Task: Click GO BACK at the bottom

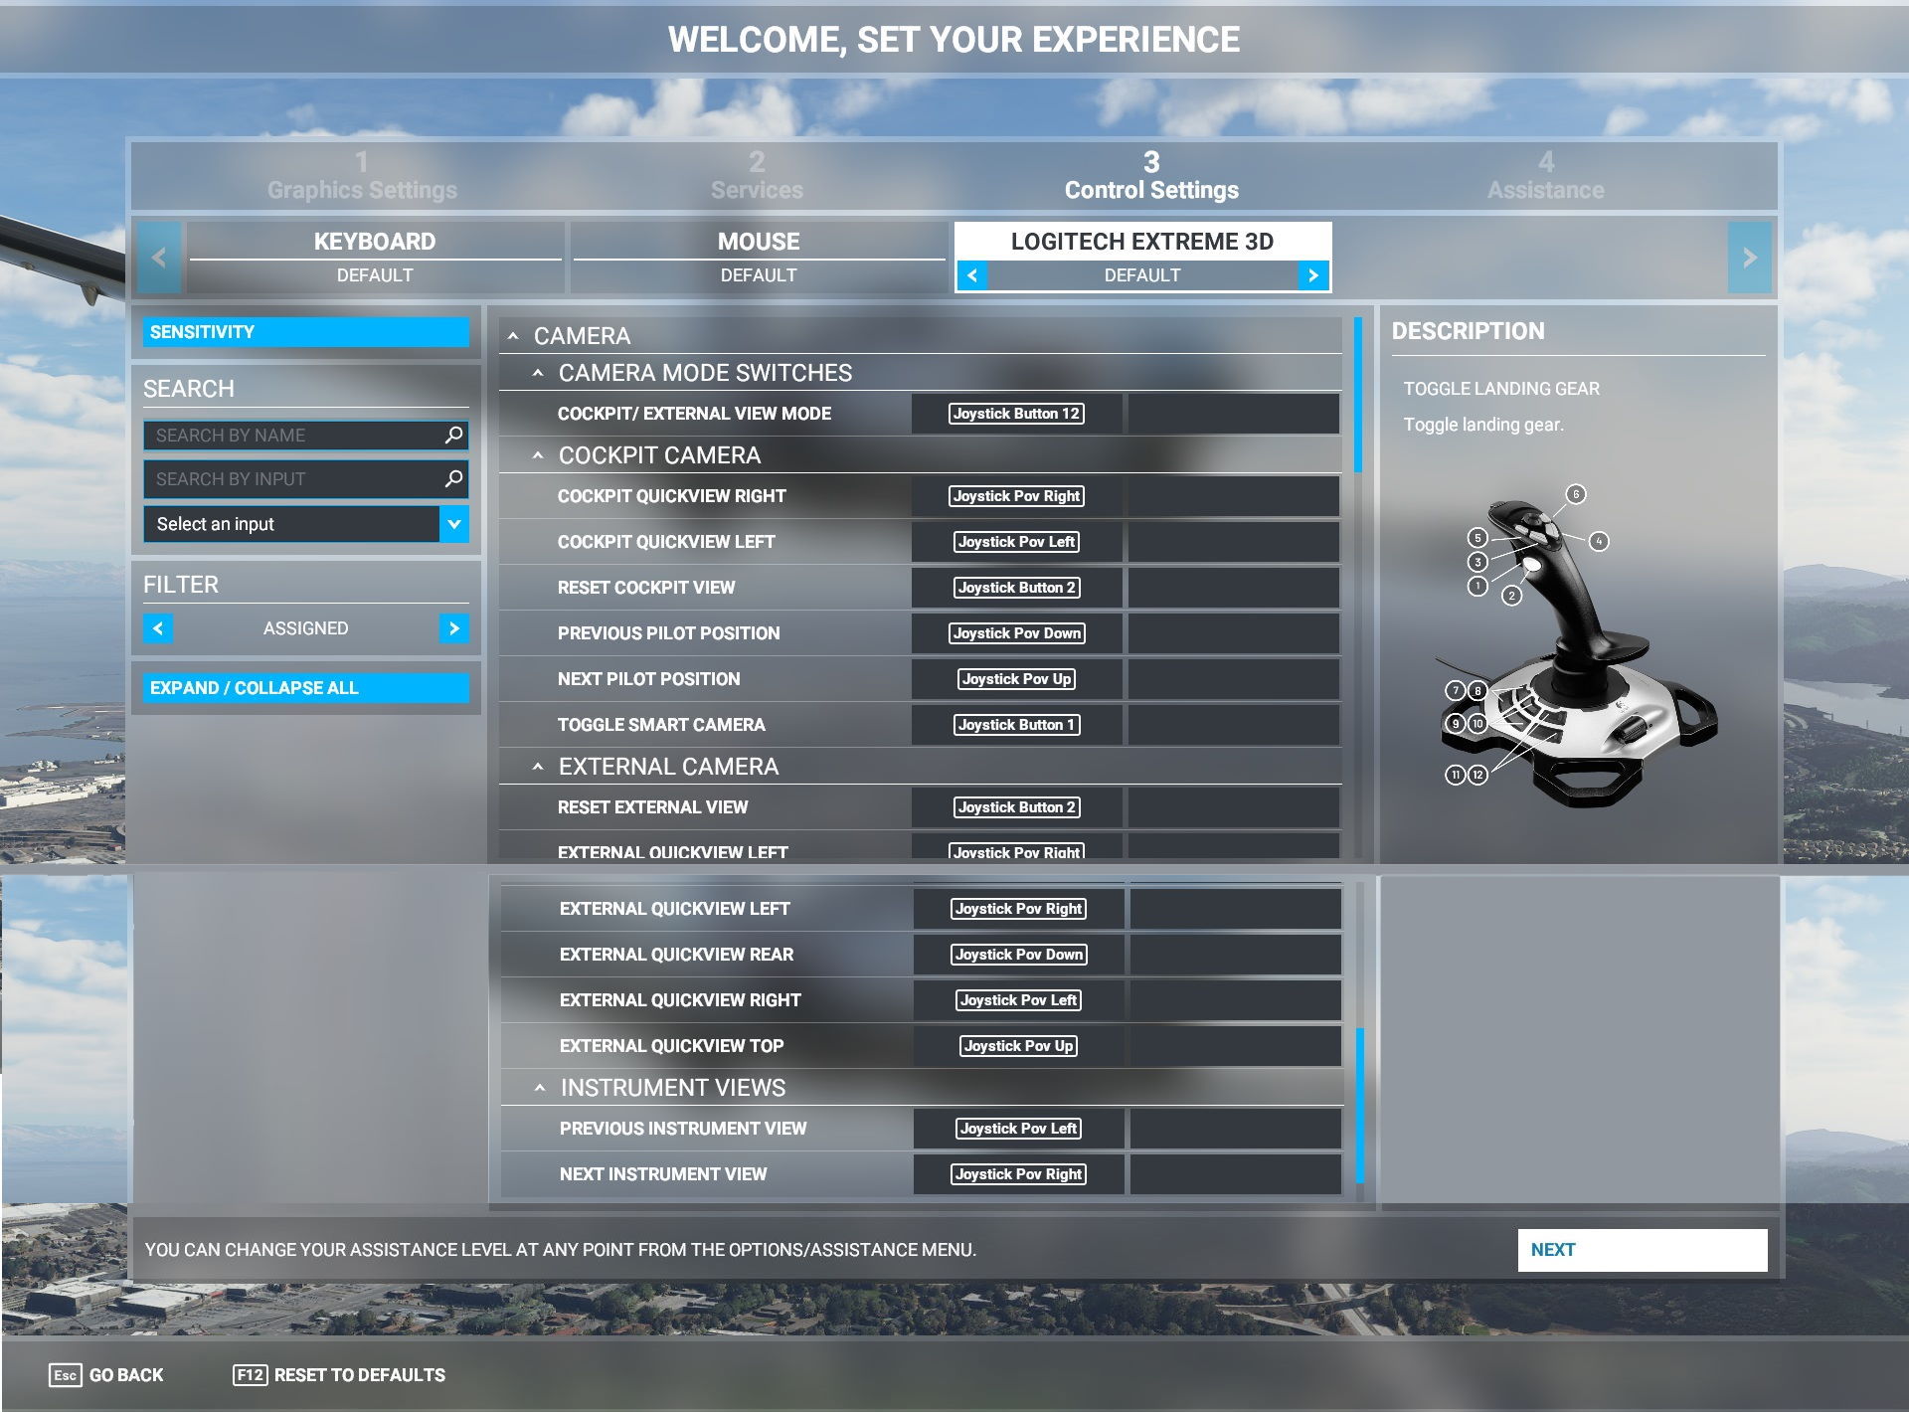Action: tap(106, 1375)
